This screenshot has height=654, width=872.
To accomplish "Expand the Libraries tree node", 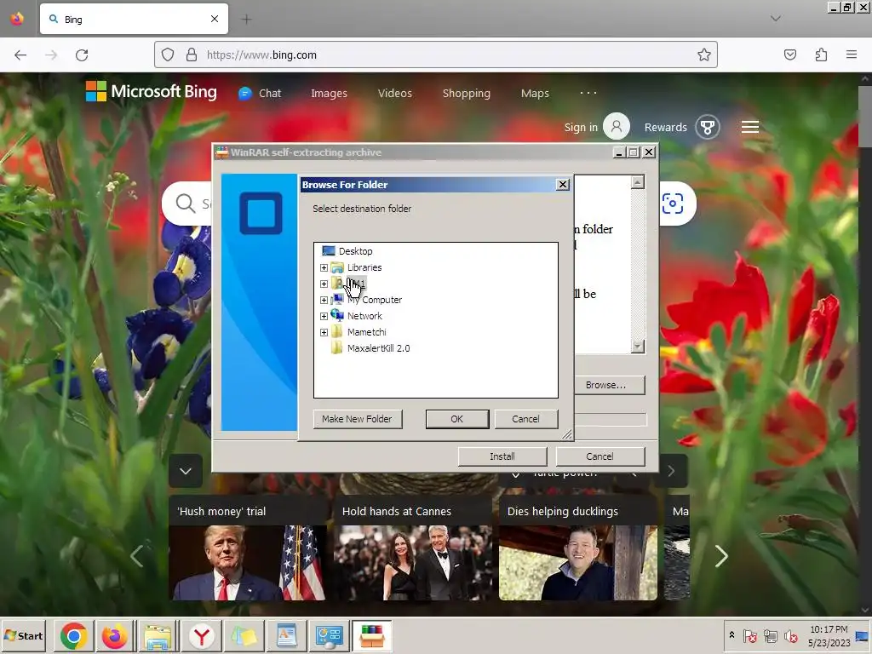I will [x=324, y=267].
